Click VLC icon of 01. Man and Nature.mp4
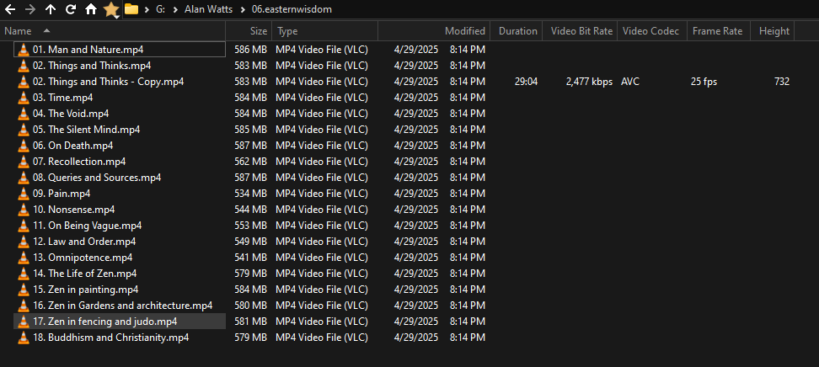This screenshot has width=819, height=367. click(x=23, y=50)
